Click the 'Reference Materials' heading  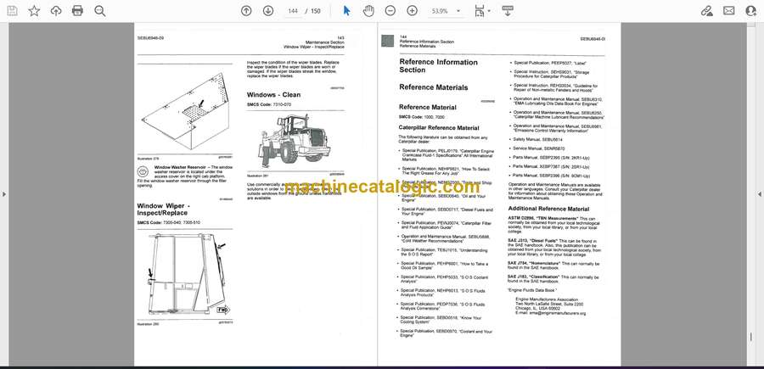pyautogui.click(x=433, y=87)
